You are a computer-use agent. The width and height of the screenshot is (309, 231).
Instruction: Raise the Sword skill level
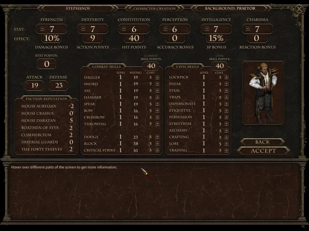[x=157, y=84]
